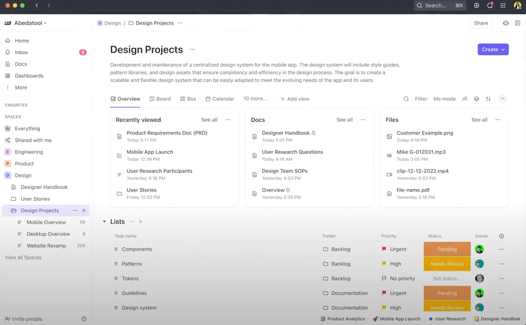Click the Create button
Image resolution: width=526 pixels, height=325 pixels.
click(x=493, y=49)
